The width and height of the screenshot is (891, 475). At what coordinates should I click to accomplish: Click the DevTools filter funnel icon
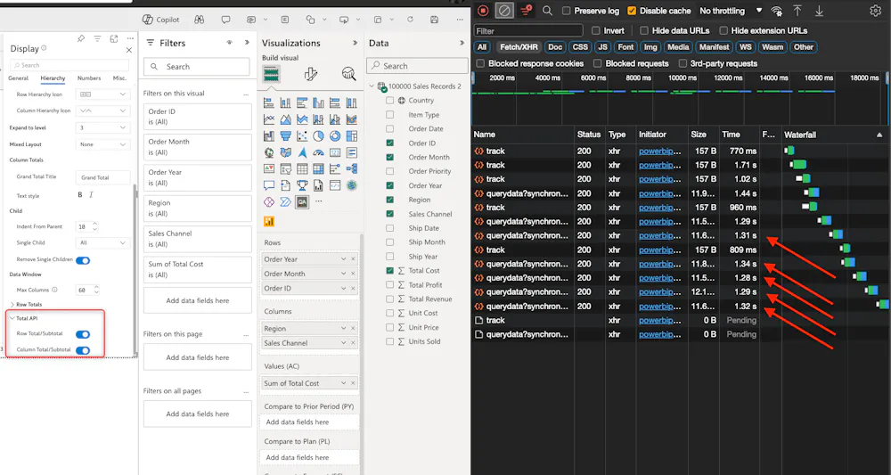(527, 10)
